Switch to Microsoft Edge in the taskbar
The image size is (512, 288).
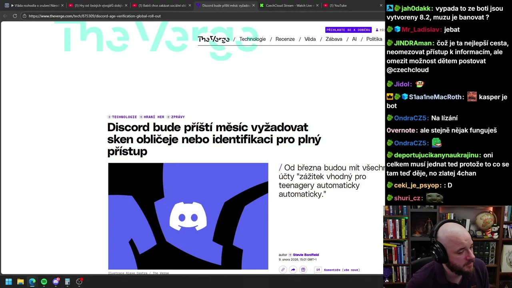pyautogui.click(x=32, y=282)
